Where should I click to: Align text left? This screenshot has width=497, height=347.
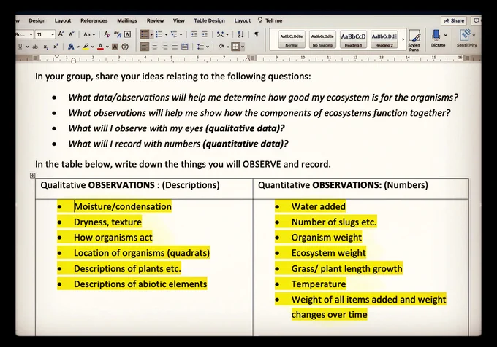[145, 47]
